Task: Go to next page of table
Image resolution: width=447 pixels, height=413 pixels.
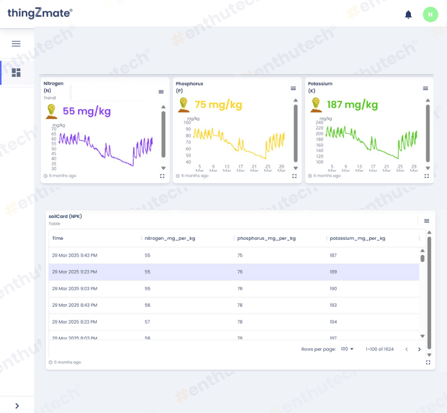Action: click(419, 350)
